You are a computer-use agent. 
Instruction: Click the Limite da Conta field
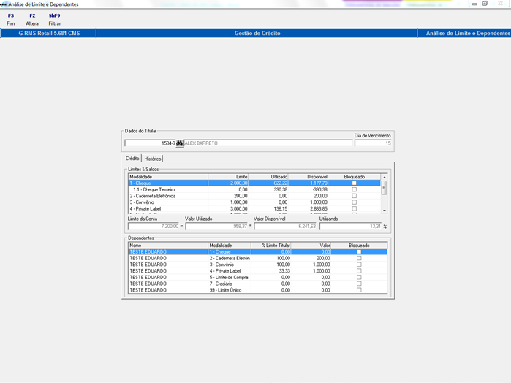(154, 226)
